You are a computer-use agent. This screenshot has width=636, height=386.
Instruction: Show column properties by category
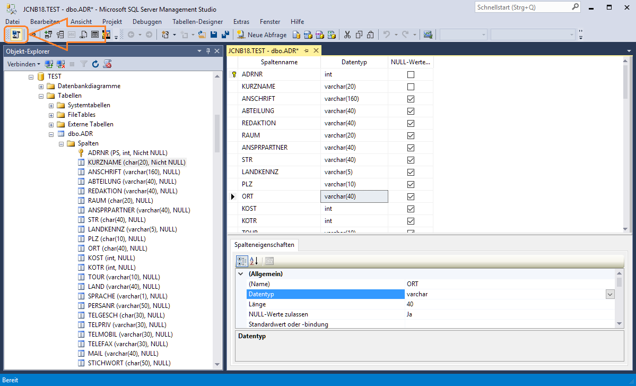(x=242, y=261)
